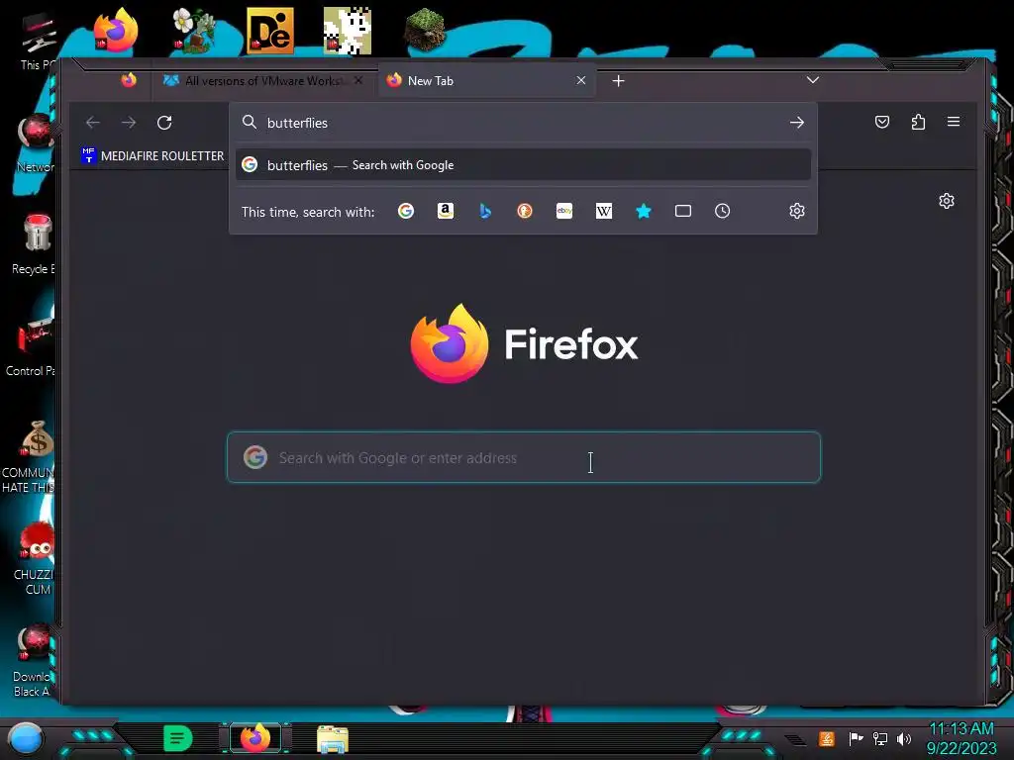Image resolution: width=1014 pixels, height=760 pixels.
Task: Select the This PC desktop icon
Action: pos(38,40)
